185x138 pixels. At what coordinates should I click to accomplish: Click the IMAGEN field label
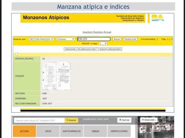[20, 76]
